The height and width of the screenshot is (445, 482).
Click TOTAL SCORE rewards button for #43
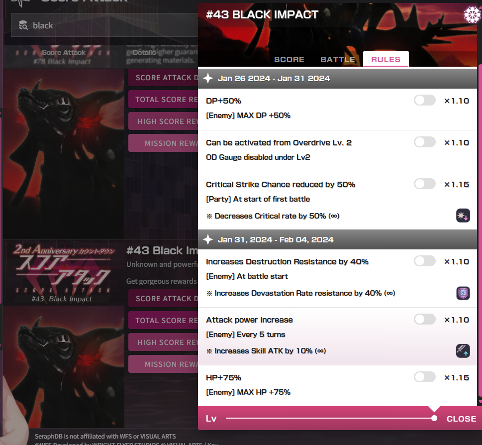(x=163, y=321)
